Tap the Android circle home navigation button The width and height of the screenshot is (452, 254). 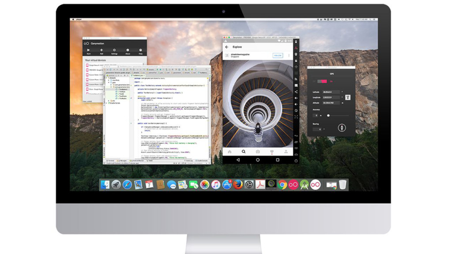point(258,160)
